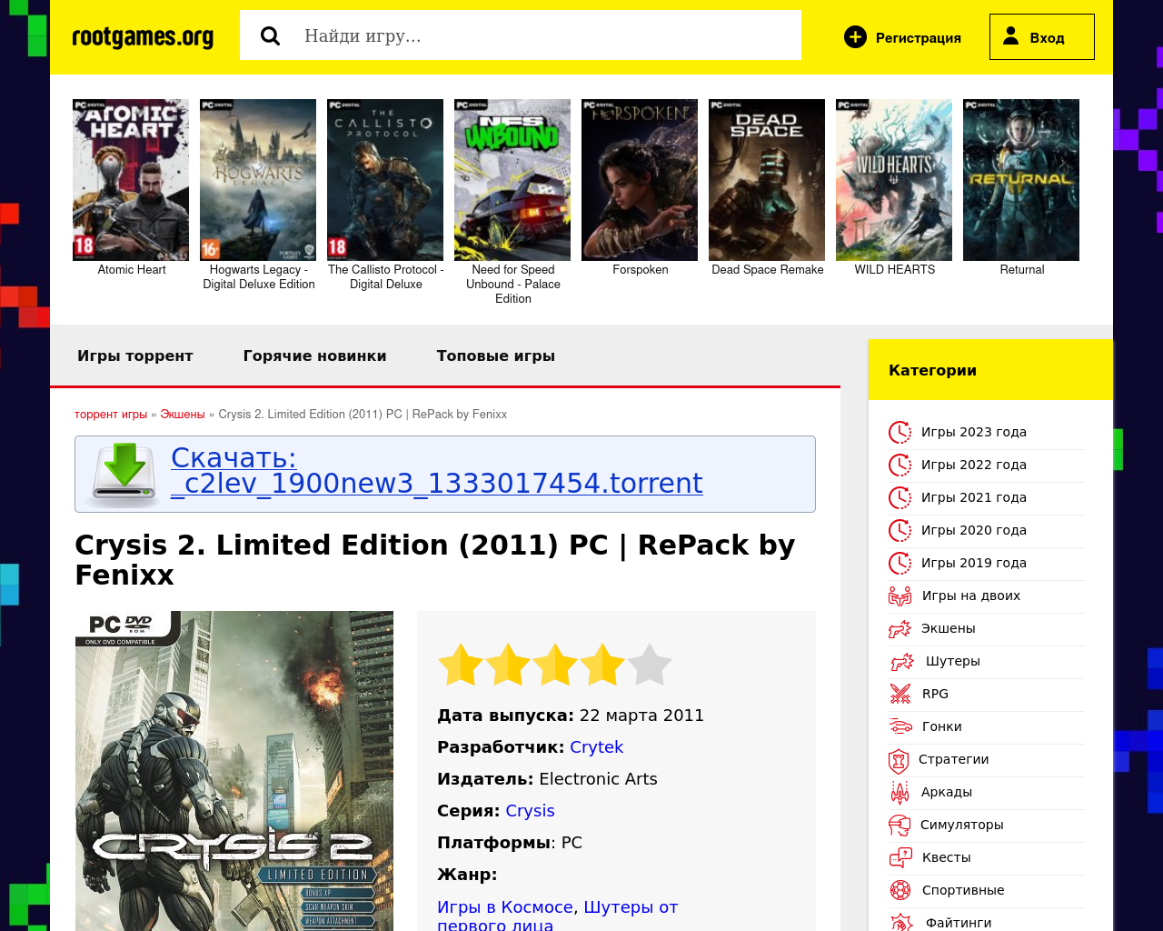Click the plus icon next to Регистрация

tap(855, 36)
